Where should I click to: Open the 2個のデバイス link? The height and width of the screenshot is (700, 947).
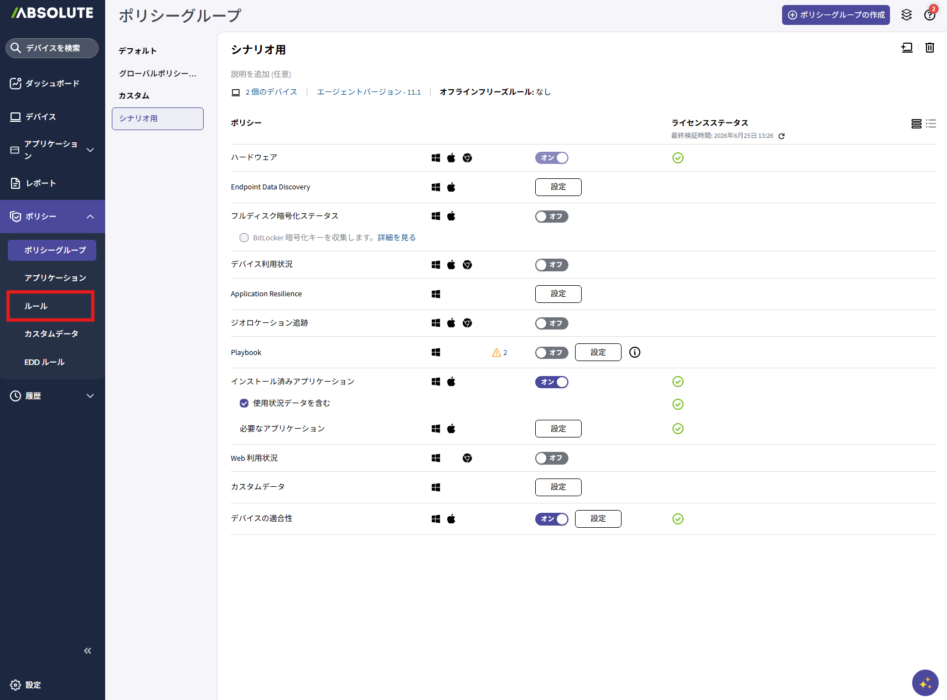click(x=271, y=92)
